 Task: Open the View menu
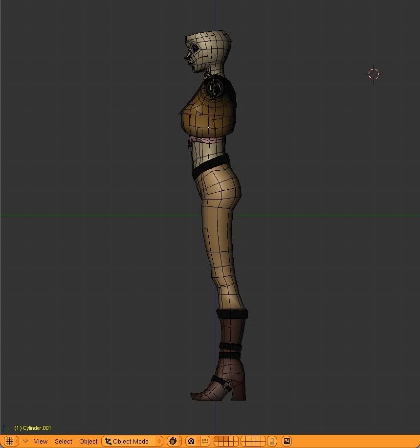(x=41, y=442)
